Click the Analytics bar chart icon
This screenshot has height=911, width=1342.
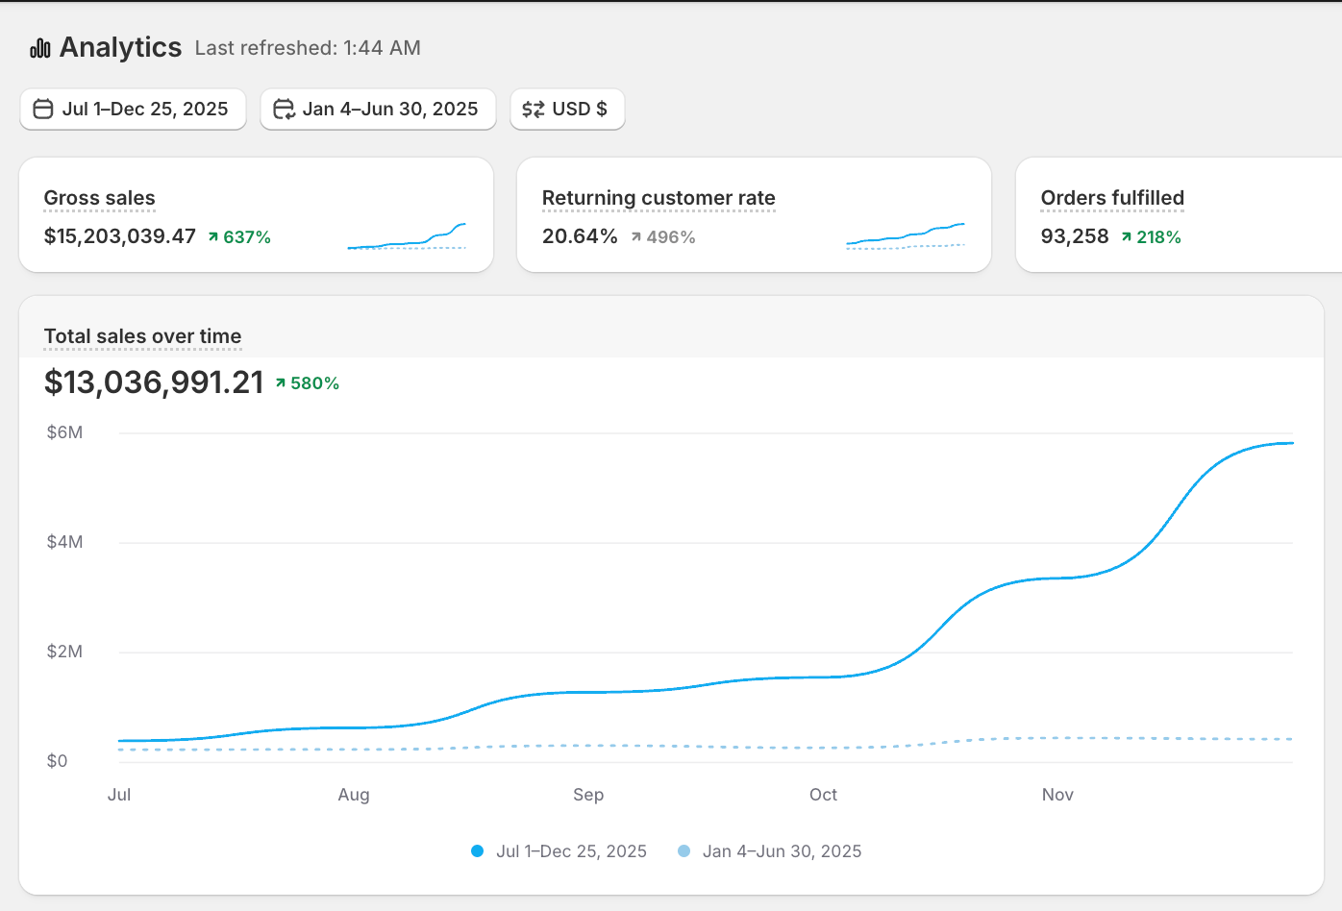(x=38, y=47)
